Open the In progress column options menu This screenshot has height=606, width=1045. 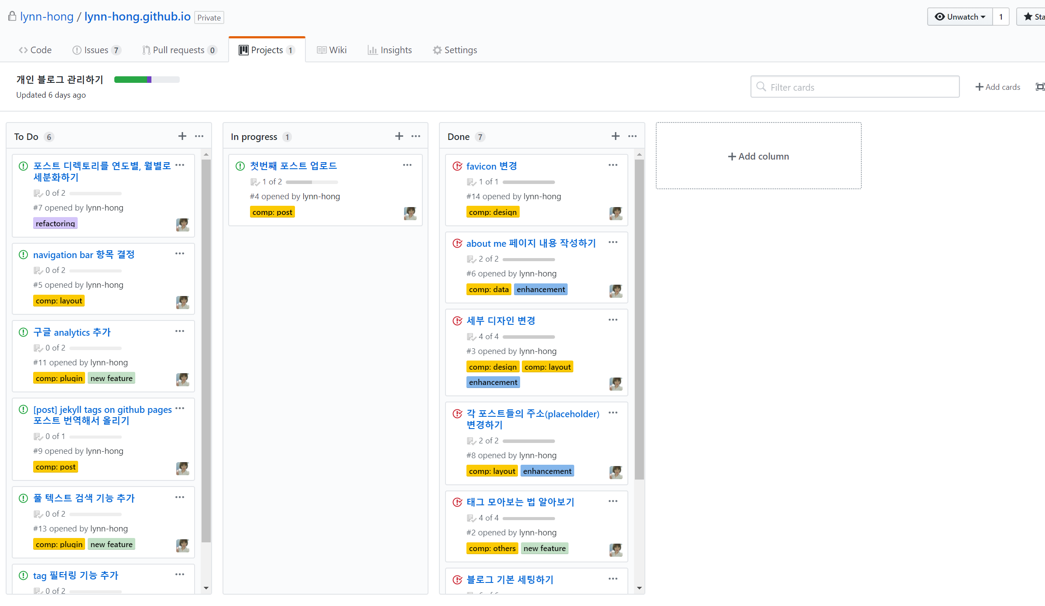(416, 136)
